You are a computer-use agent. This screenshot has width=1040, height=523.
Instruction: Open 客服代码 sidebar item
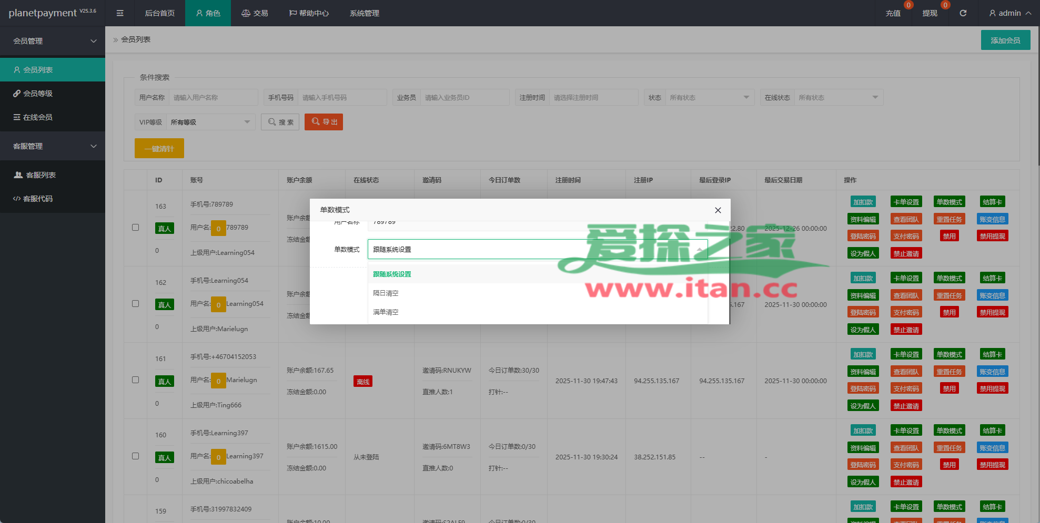point(38,199)
